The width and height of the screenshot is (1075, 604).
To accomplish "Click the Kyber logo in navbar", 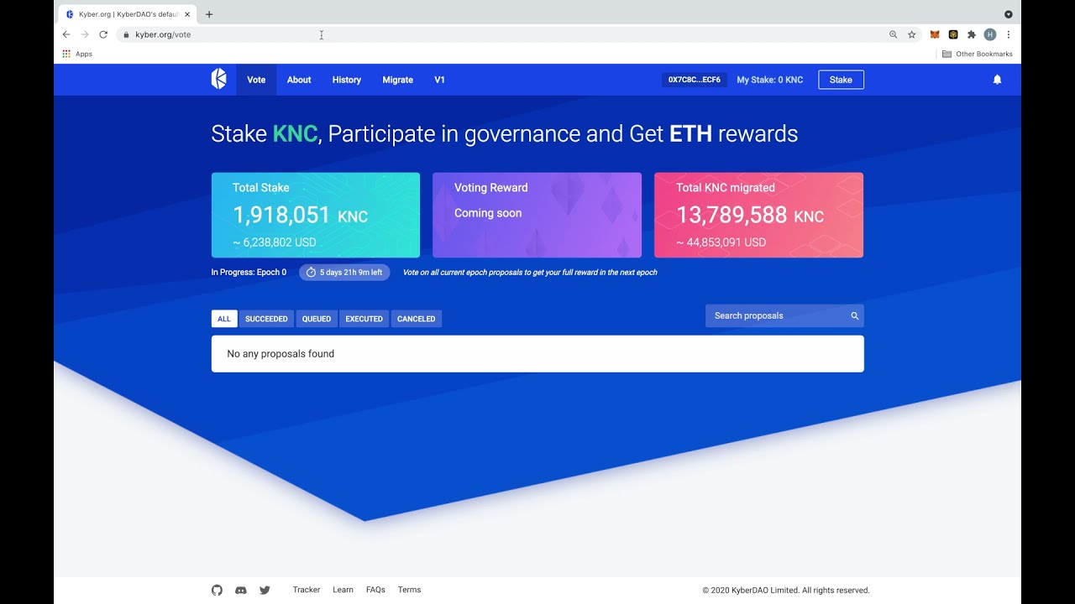I will pos(218,79).
